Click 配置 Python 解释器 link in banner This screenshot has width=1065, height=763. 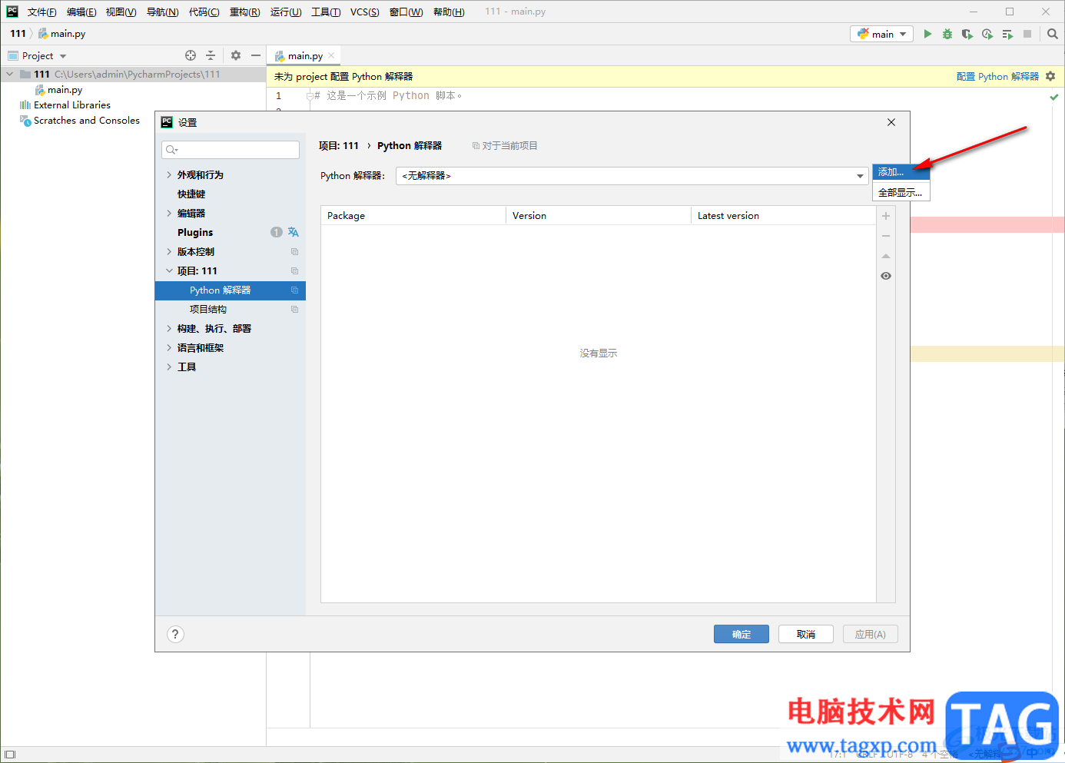click(x=997, y=76)
